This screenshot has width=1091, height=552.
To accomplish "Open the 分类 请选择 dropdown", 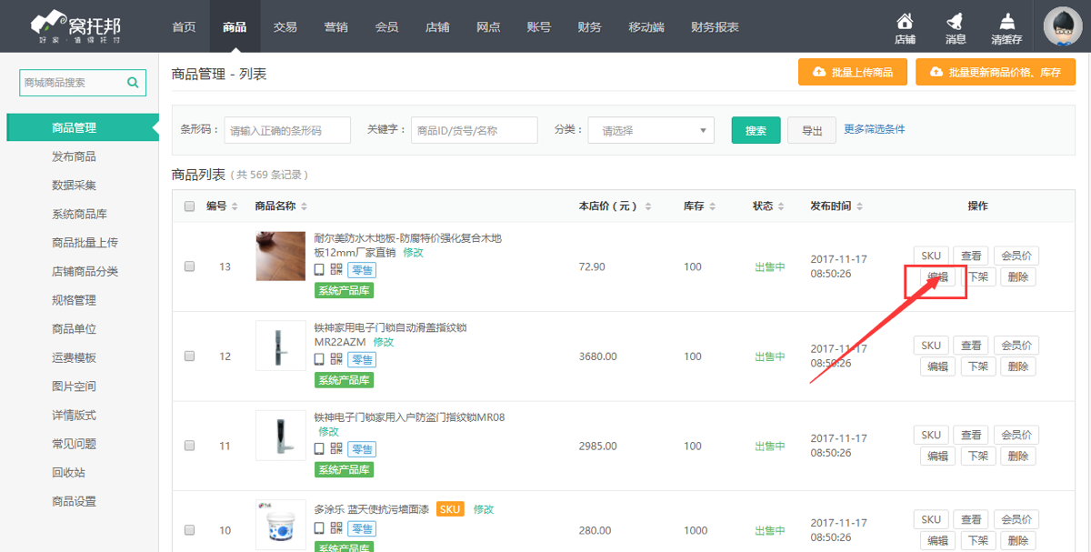I will click(651, 130).
